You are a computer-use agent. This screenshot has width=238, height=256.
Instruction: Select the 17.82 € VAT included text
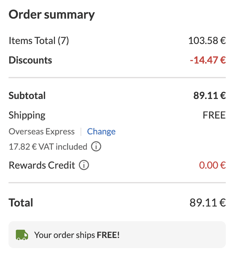click(48, 147)
